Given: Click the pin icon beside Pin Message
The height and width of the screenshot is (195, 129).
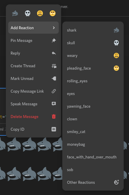Looking at the screenshot, I should tap(54, 40).
